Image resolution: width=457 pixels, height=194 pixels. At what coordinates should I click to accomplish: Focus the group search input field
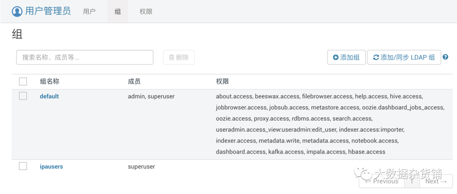coord(85,57)
